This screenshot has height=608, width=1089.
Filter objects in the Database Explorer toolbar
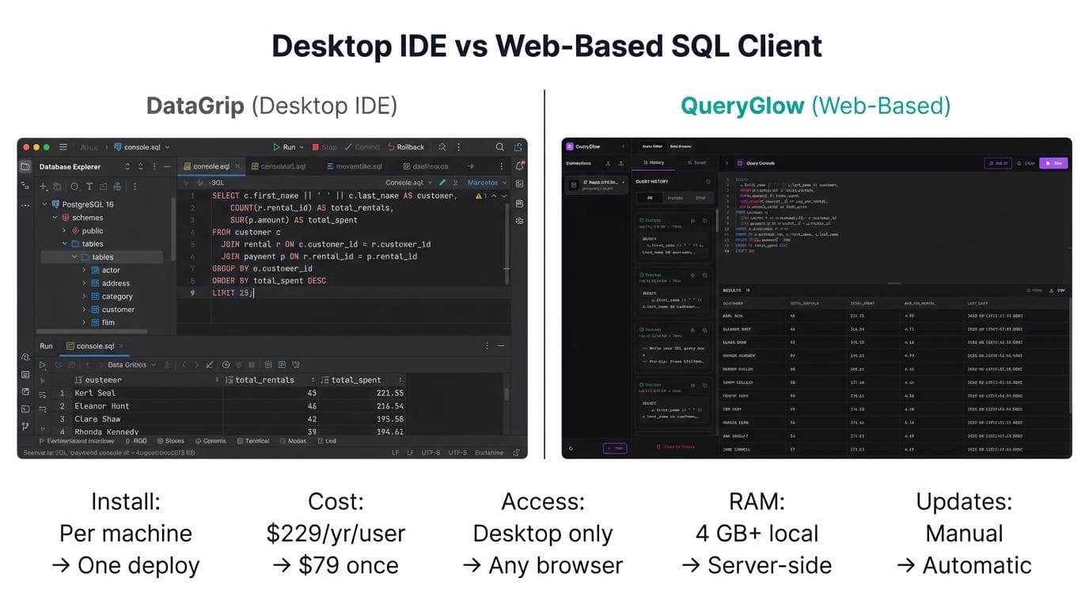[x=89, y=186]
